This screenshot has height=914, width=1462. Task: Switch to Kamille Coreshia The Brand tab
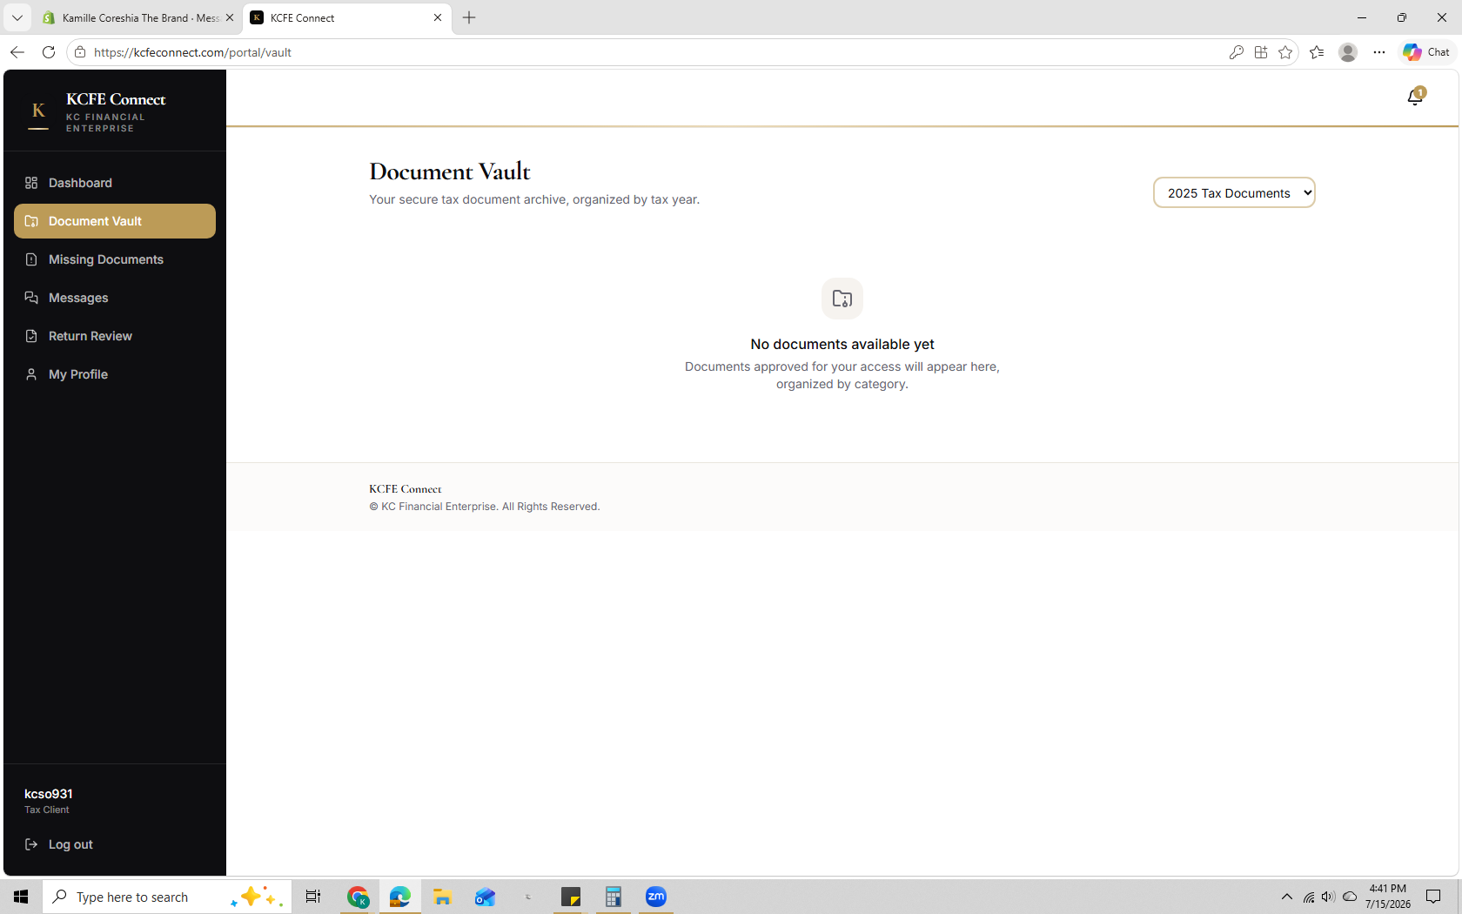[x=137, y=17]
